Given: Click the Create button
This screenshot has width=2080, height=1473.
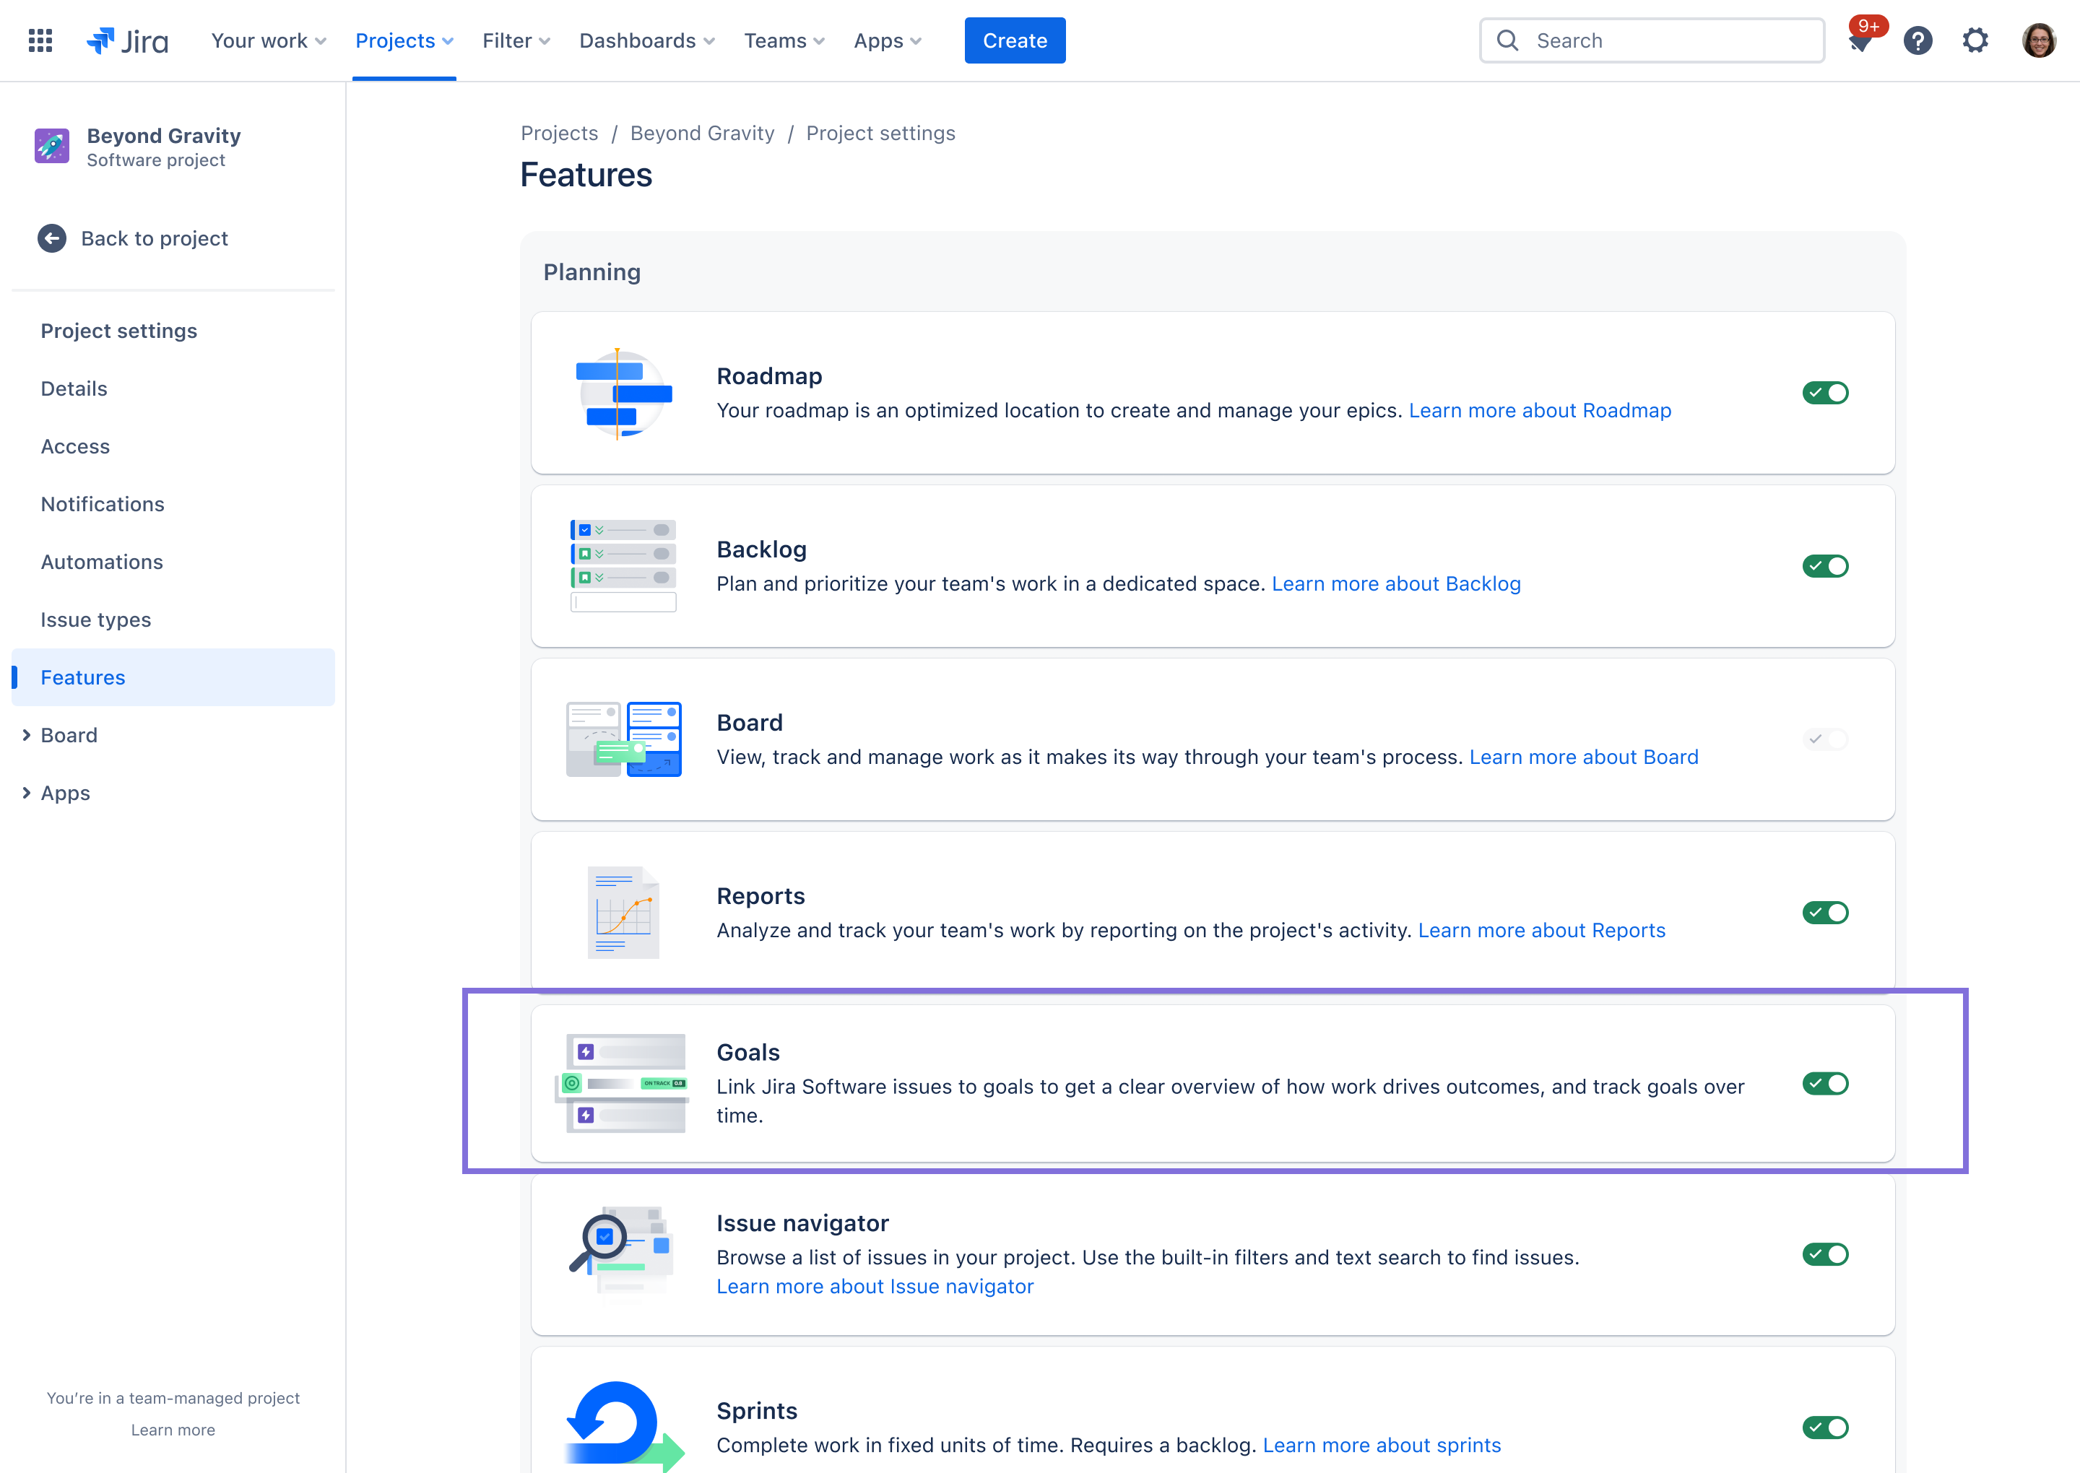Looking at the screenshot, I should [x=1015, y=41].
